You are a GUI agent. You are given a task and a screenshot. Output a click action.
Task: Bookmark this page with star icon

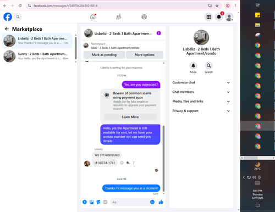point(217,5)
